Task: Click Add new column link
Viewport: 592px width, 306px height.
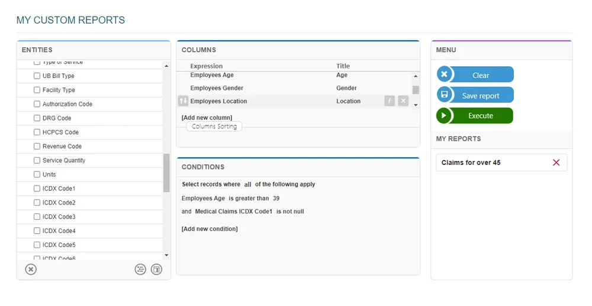Action: pos(207,118)
